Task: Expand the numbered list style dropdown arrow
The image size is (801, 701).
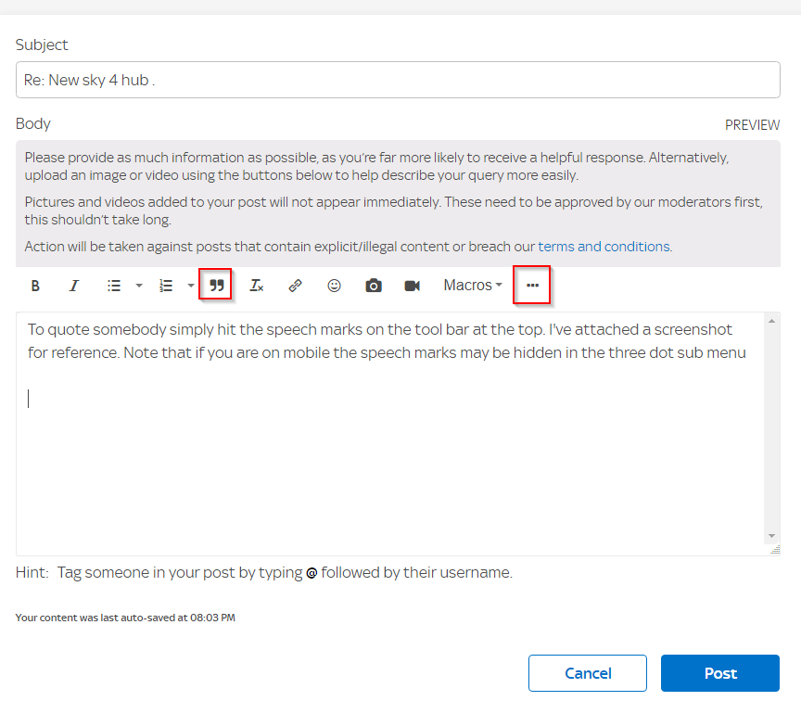Action: [x=191, y=286]
